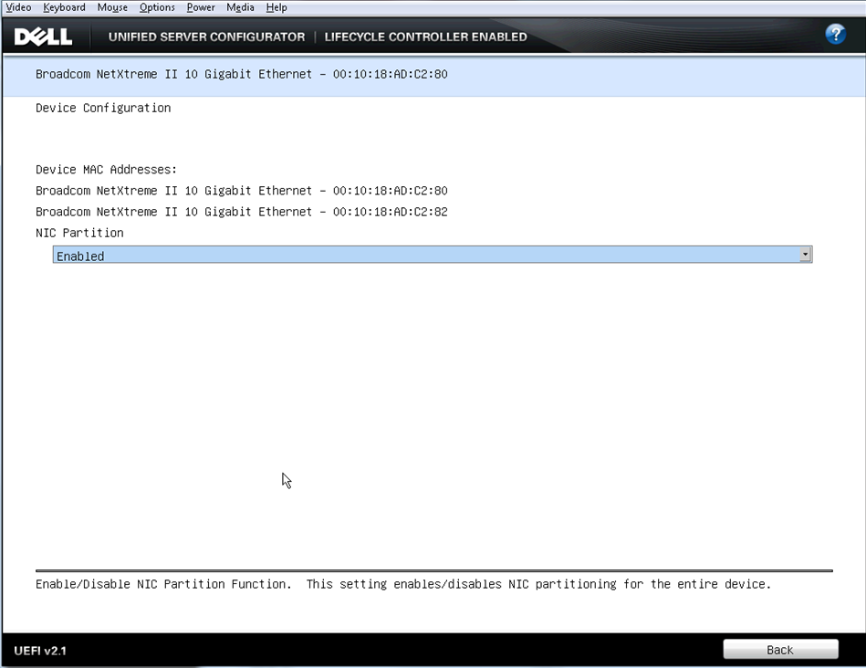Click the NIC Partition label
Screen dimensions: 866x668
[79, 233]
